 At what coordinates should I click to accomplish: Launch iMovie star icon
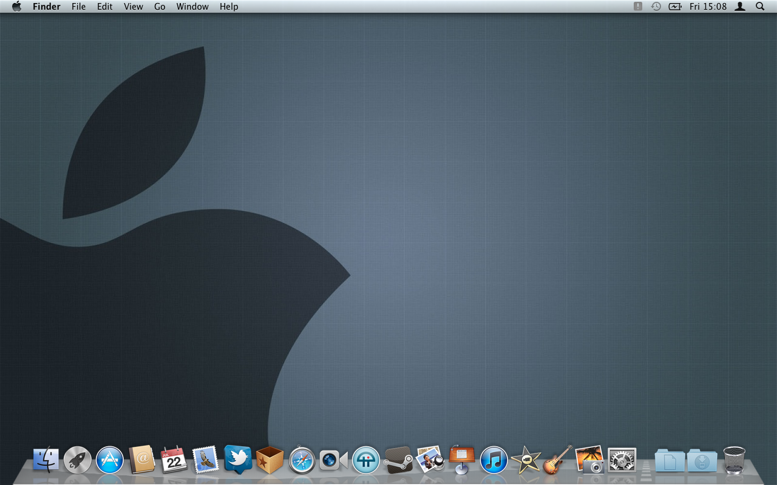tap(526, 460)
